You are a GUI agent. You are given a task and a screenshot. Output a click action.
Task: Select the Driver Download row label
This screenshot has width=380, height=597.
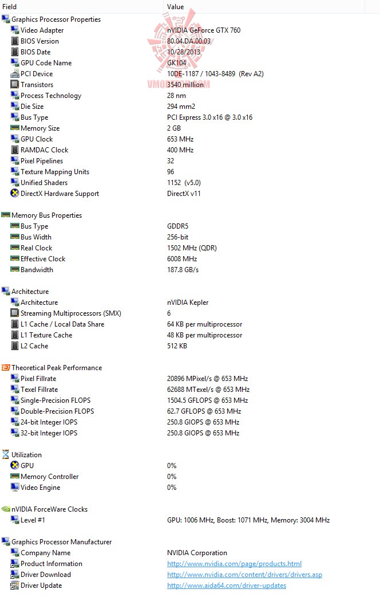point(46,575)
